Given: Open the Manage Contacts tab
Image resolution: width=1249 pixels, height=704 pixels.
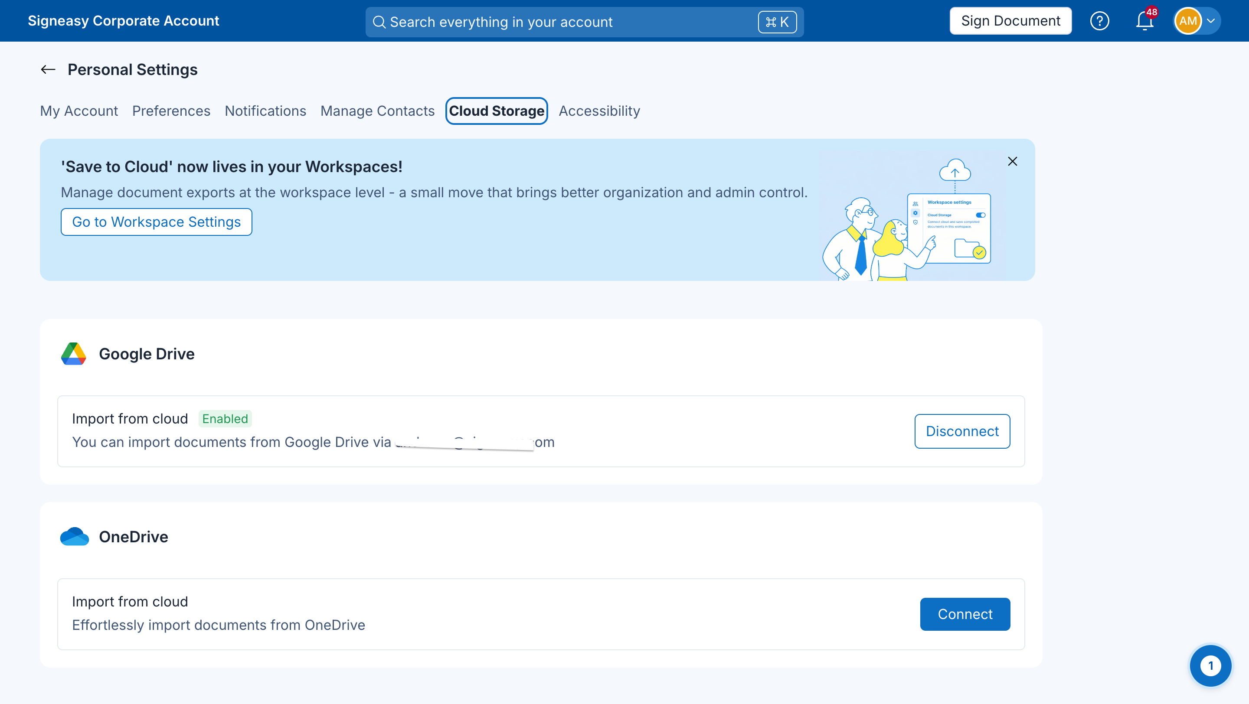Looking at the screenshot, I should pyautogui.click(x=377, y=111).
